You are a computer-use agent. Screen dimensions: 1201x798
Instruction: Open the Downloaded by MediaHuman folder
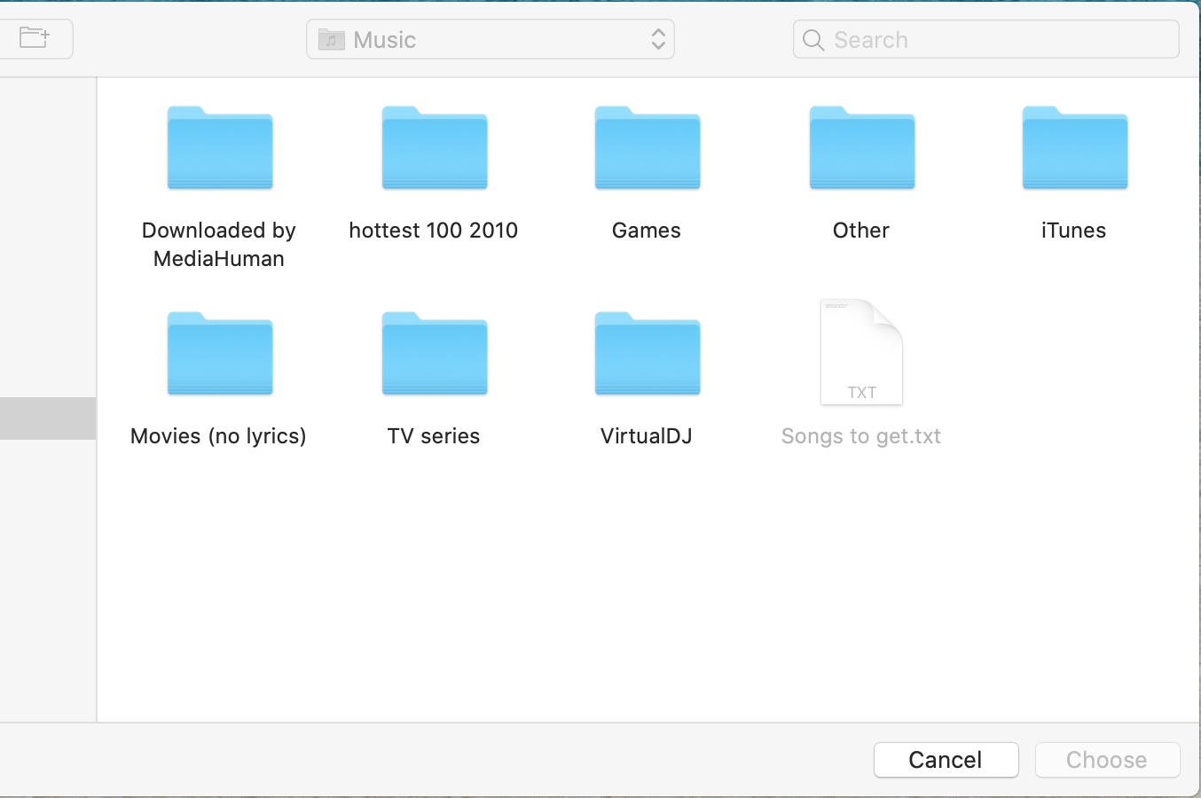[x=218, y=148]
